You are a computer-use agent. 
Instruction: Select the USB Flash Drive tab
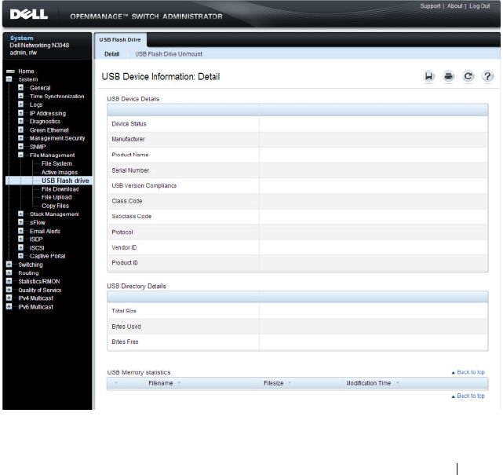coord(120,40)
